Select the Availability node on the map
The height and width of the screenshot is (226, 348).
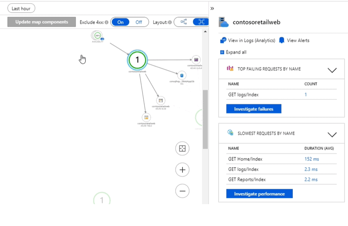pos(98,36)
